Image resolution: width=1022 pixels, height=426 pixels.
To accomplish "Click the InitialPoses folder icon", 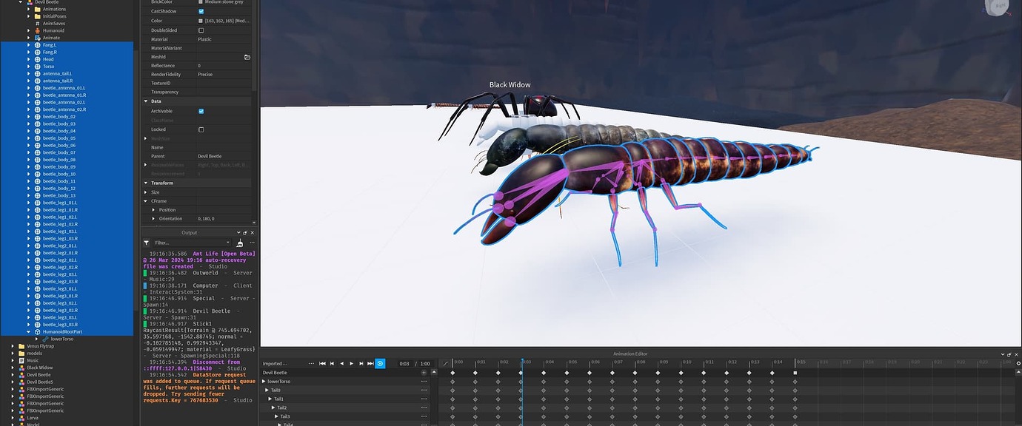I will point(38,16).
